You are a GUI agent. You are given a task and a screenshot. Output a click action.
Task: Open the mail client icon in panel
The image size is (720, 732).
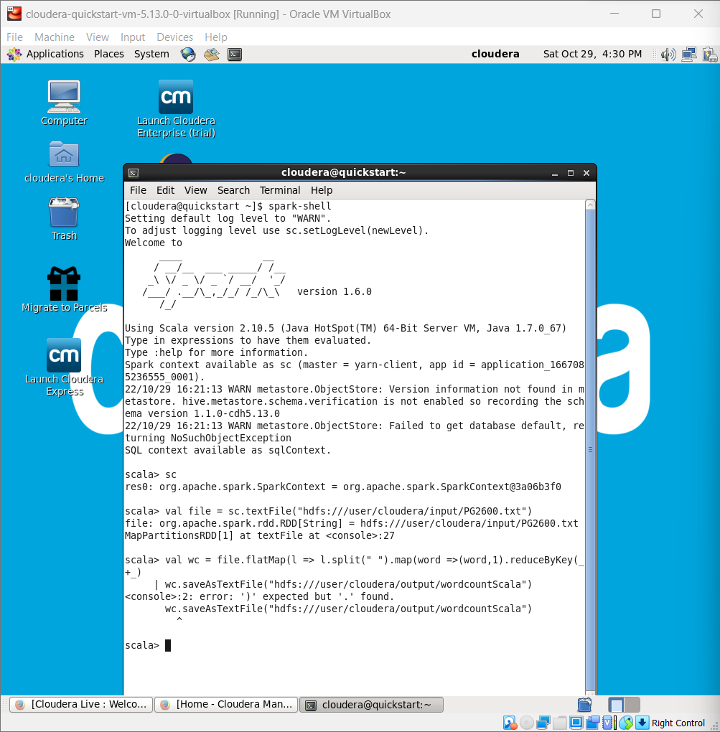pyautogui.click(x=212, y=54)
